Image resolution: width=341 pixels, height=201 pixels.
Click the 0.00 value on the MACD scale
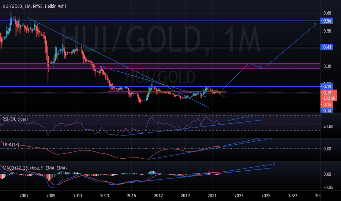[327, 174]
